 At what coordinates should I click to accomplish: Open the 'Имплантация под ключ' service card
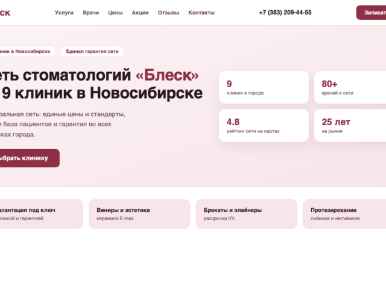click(41, 214)
